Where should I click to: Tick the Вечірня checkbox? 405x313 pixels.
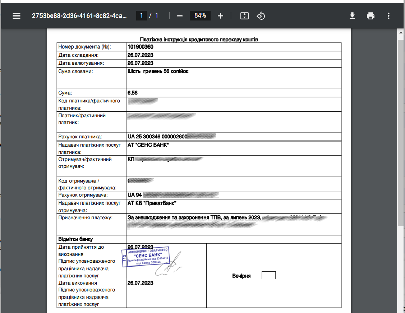269,275
